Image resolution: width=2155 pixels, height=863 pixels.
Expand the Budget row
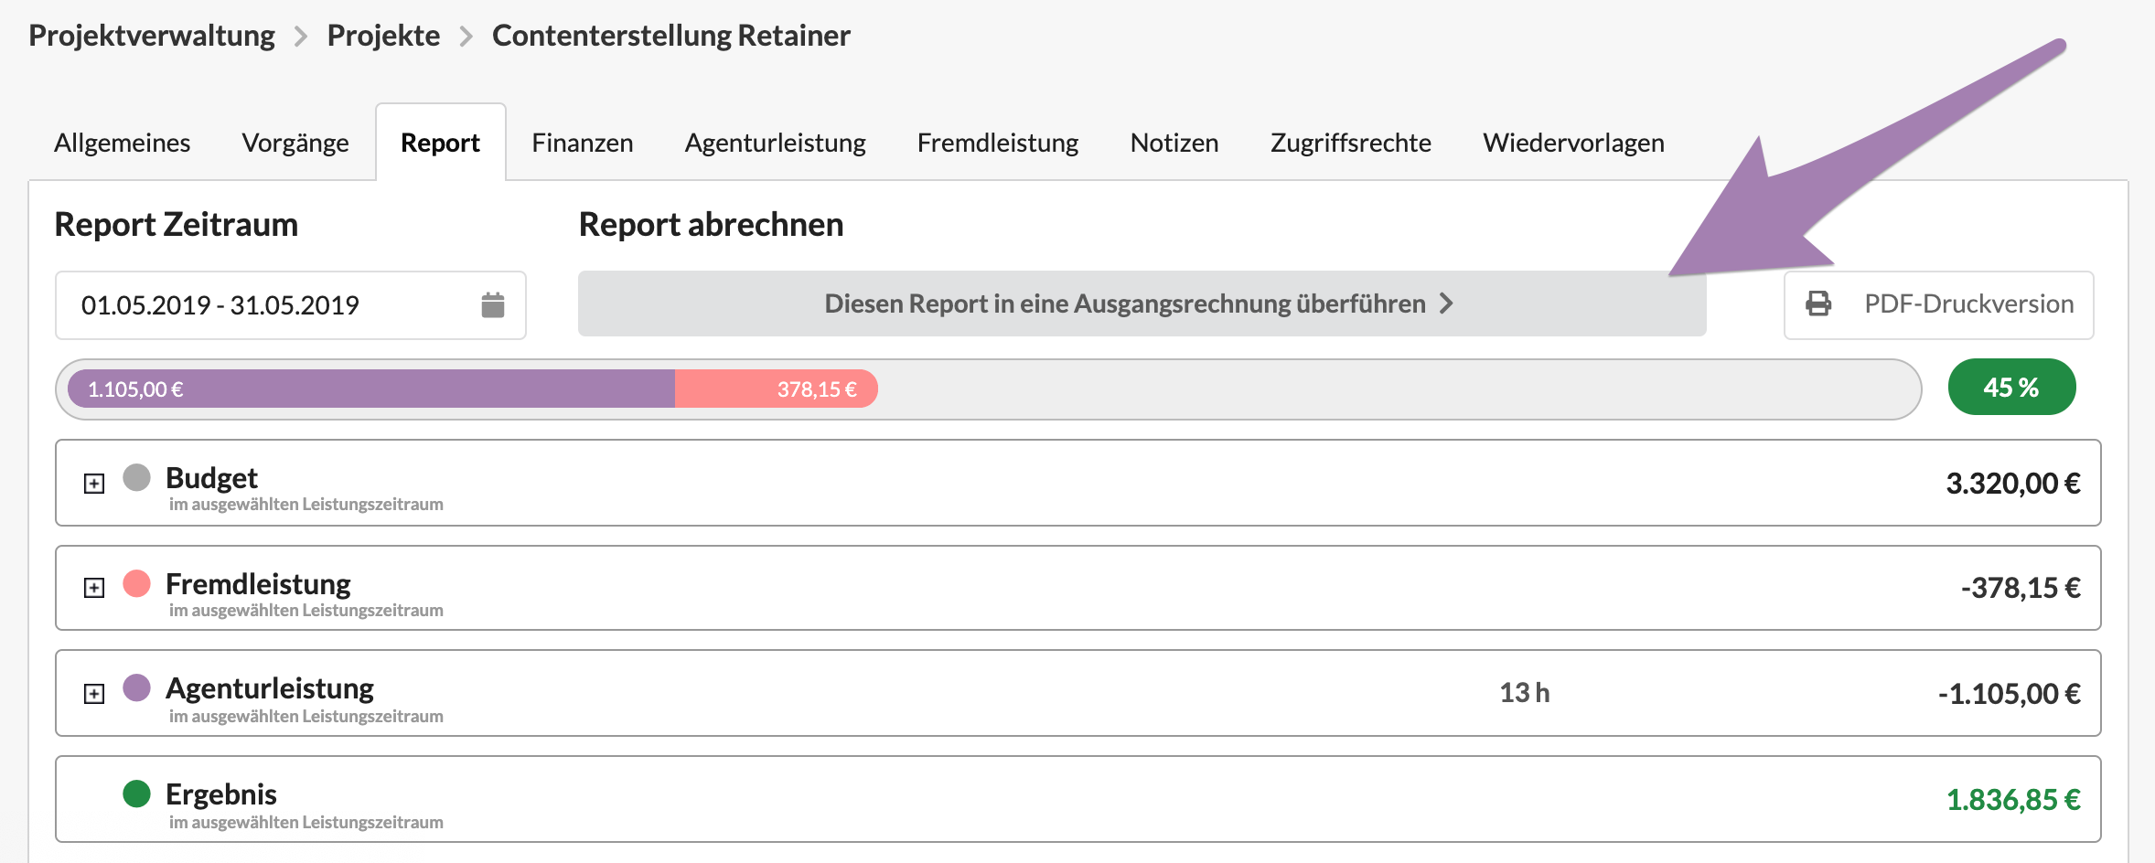94,483
